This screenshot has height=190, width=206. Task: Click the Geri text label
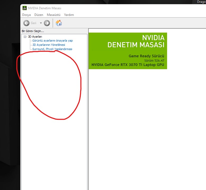34,23
